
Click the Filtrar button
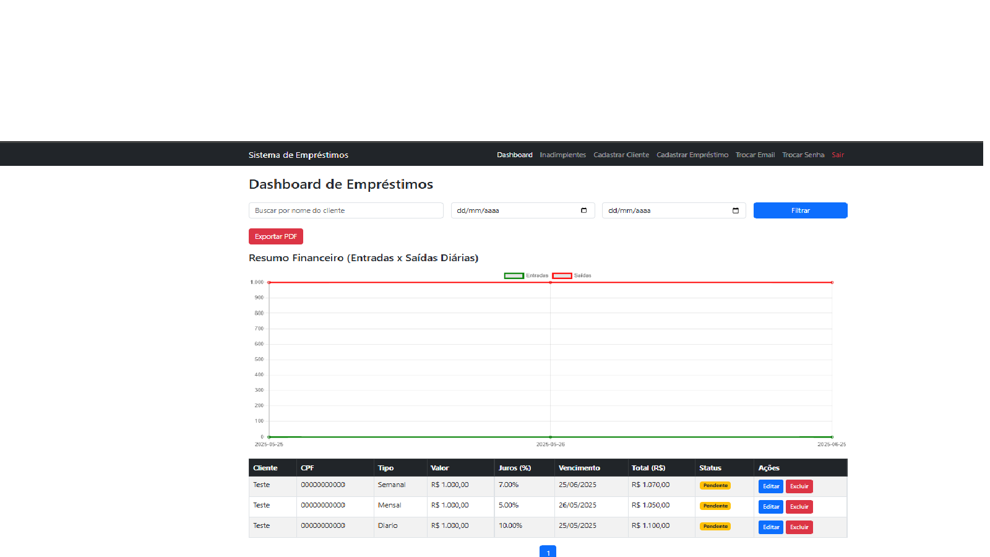point(800,210)
